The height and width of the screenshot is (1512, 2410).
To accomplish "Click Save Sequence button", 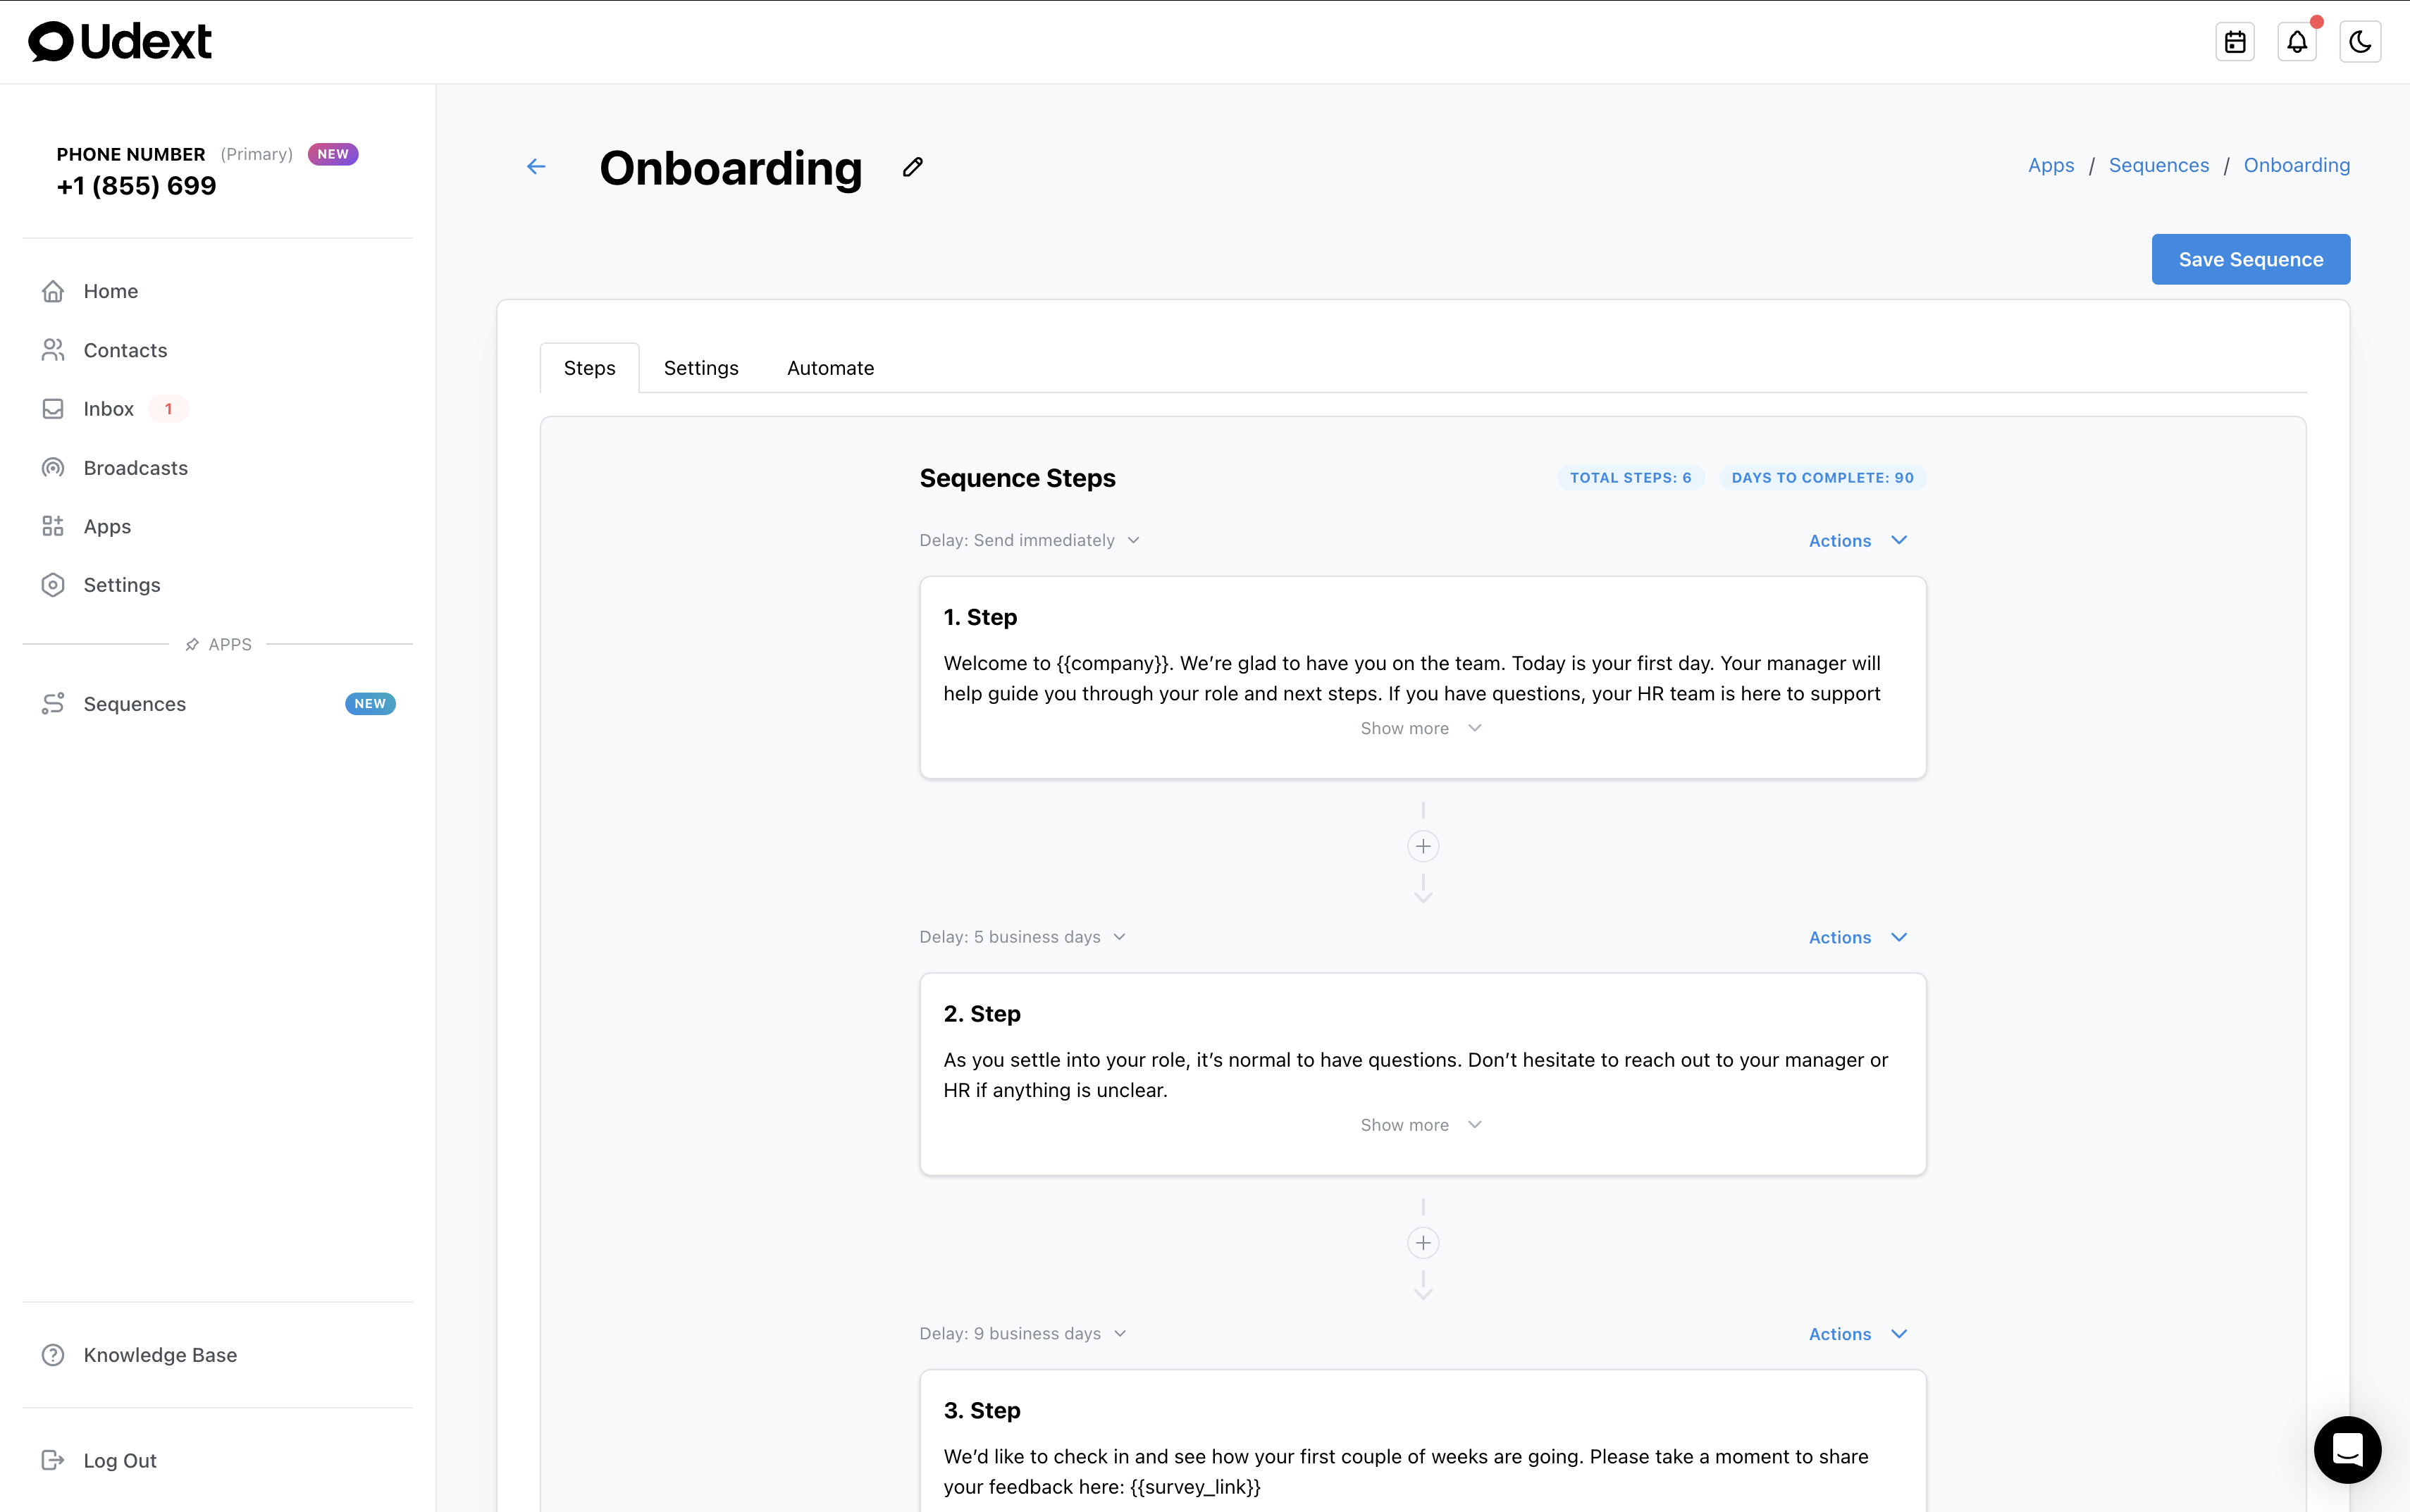I will click(2250, 259).
